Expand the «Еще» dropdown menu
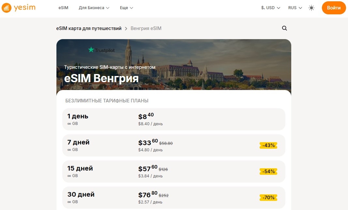The width and height of the screenshot is (348, 210). (126, 7)
